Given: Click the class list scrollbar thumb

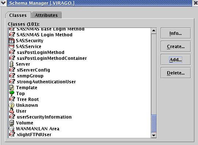Looking at the screenshot, I should 154,124.
